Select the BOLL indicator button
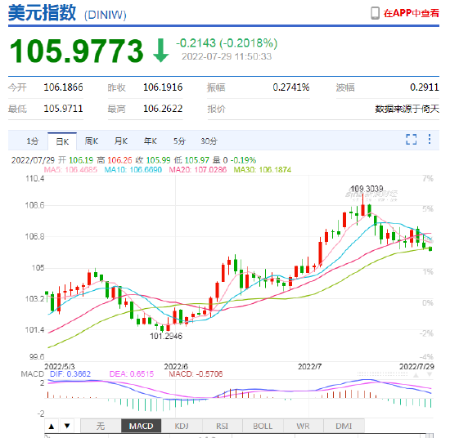 pyautogui.click(x=263, y=427)
